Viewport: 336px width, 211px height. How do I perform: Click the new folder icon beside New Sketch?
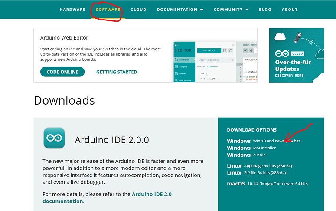pyautogui.click(x=225, y=51)
